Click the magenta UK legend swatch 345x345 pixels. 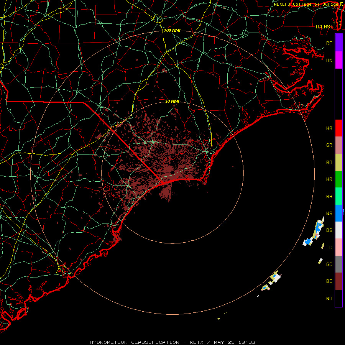(338, 60)
